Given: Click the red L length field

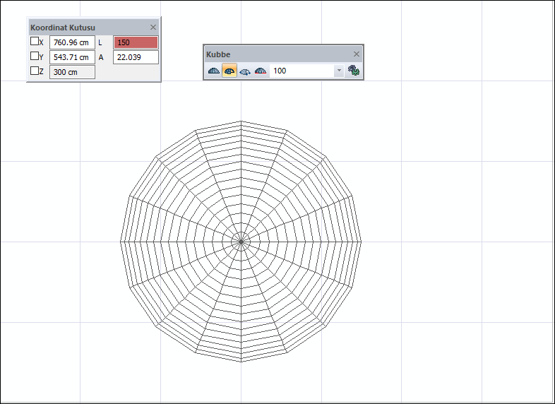Looking at the screenshot, I should click(x=136, y=42).
